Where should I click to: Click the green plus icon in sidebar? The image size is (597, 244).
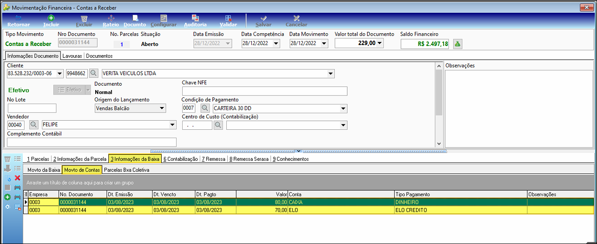(x=7, y=197)
